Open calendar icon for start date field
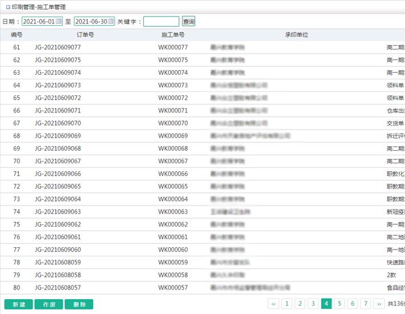The width and height of the screenshot is (405, 314). pyautogui.click(x=59, y=22)
